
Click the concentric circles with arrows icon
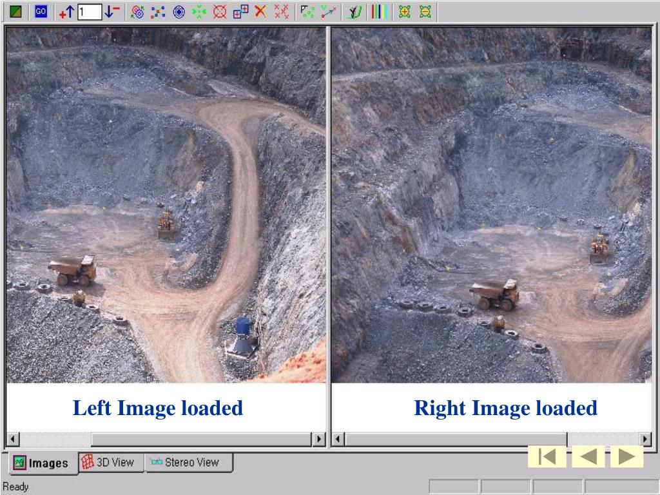point(137,12)
